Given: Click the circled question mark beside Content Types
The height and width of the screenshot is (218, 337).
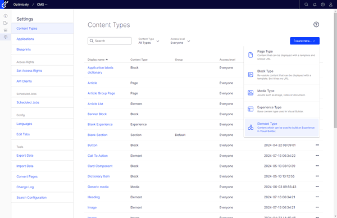Looking at the screenshot, I should tap(316, 25).
